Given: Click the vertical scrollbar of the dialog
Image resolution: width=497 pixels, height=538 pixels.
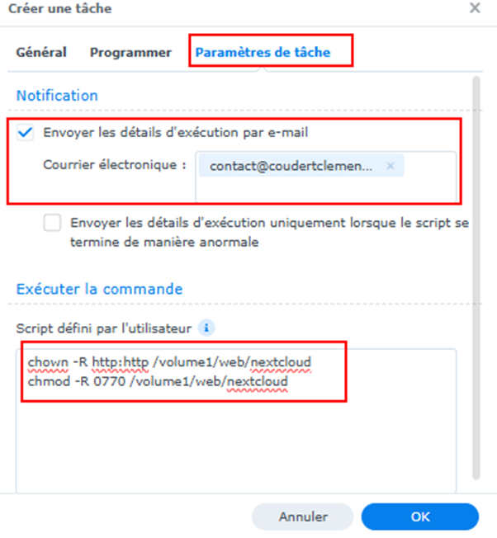Looking at the screenshot, I should (x=476, y=278).
